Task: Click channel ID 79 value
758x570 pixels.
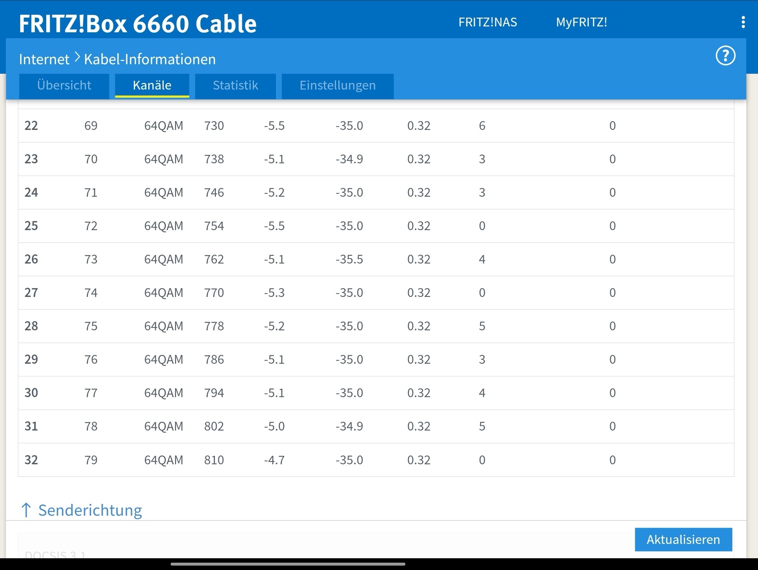Action: 91,460
